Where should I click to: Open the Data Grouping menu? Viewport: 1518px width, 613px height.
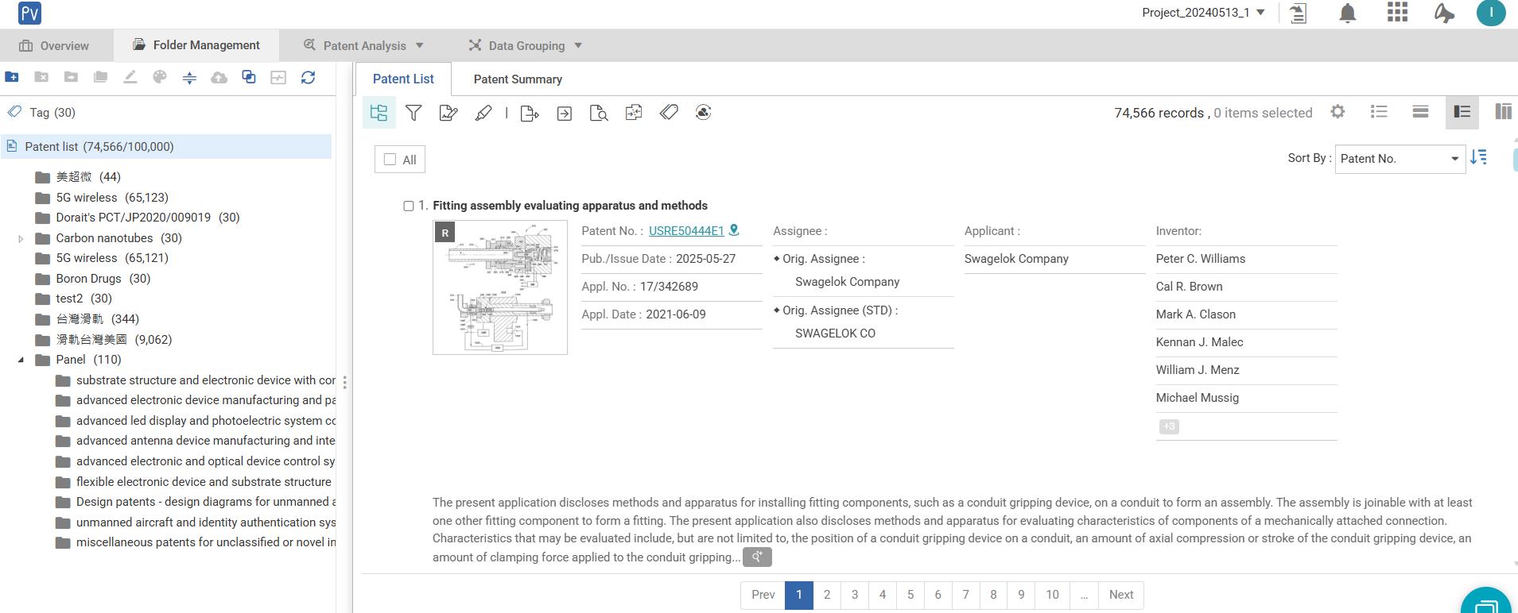(526, 46)
